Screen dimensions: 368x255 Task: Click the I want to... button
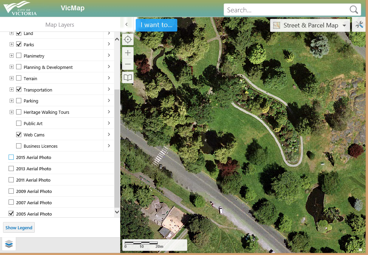[157, 25]
